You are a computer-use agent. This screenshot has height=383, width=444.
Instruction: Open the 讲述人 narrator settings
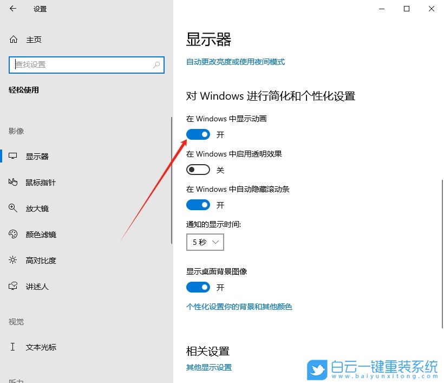(36, 286)
